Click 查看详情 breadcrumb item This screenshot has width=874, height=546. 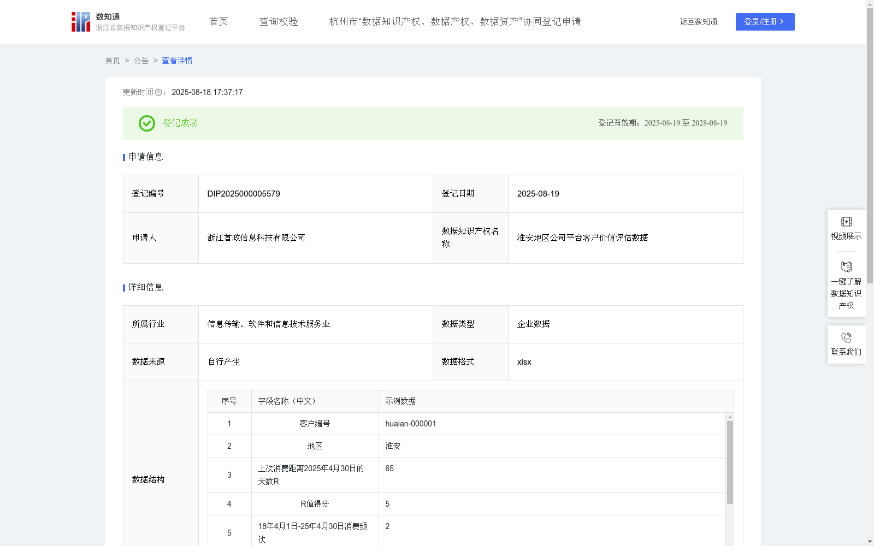pyautogui.click(x=177, y=61)
